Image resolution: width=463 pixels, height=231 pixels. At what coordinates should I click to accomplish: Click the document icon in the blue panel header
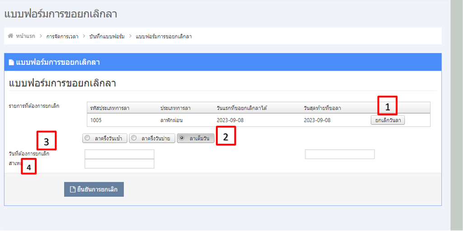(x=11, y=62)
